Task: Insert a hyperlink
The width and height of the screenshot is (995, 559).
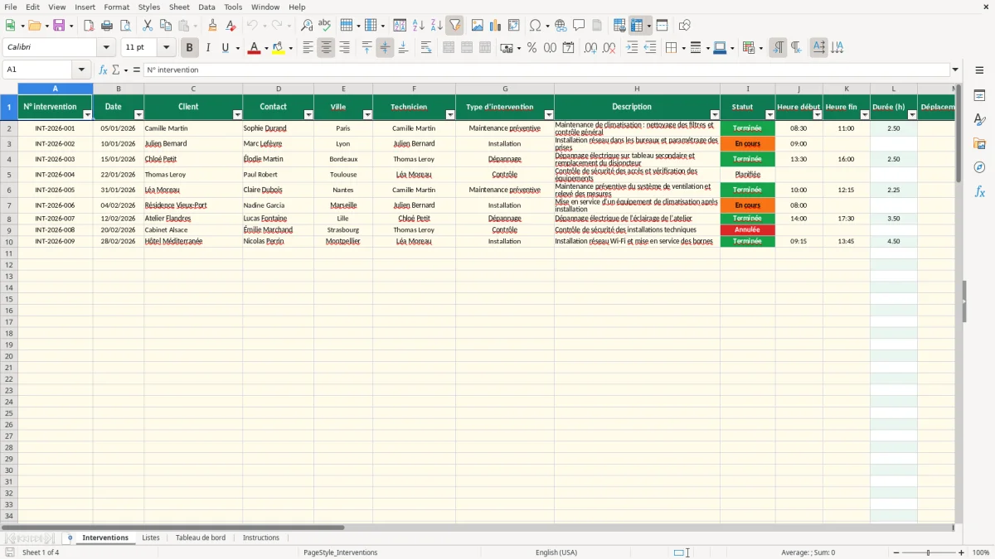Action: 561,26
